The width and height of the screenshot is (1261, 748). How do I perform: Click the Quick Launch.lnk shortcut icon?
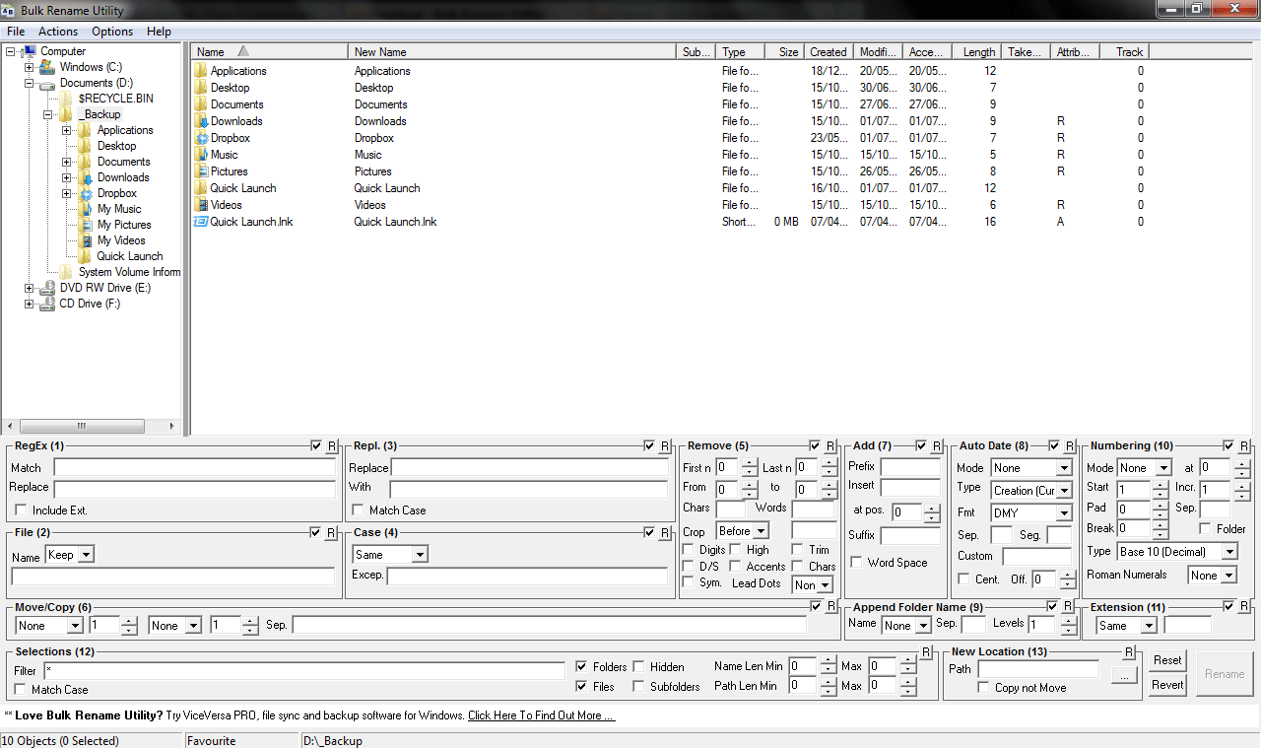click(201, 222)
